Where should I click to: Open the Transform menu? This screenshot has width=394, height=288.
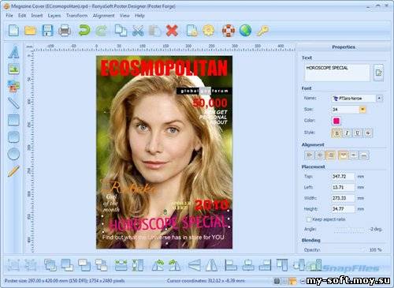(76, 16)
